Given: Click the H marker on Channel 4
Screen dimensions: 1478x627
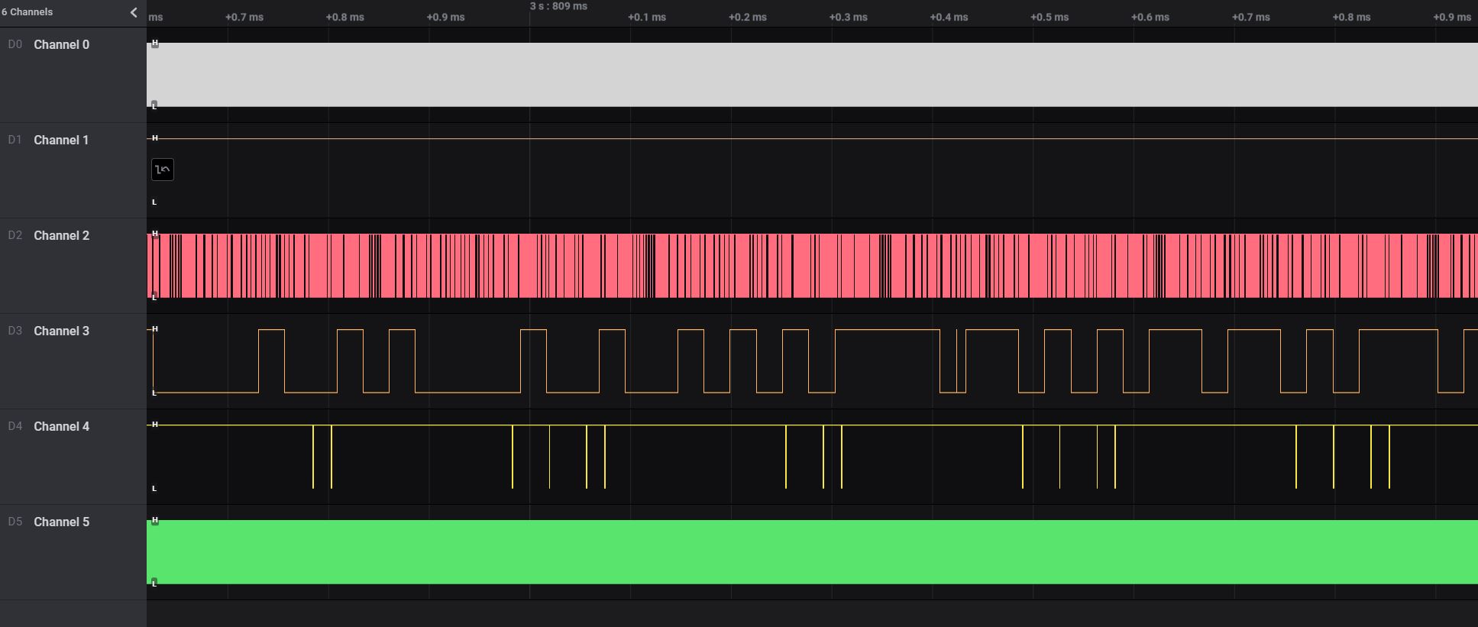Looking at the screenshot, I should coord(155,425).
